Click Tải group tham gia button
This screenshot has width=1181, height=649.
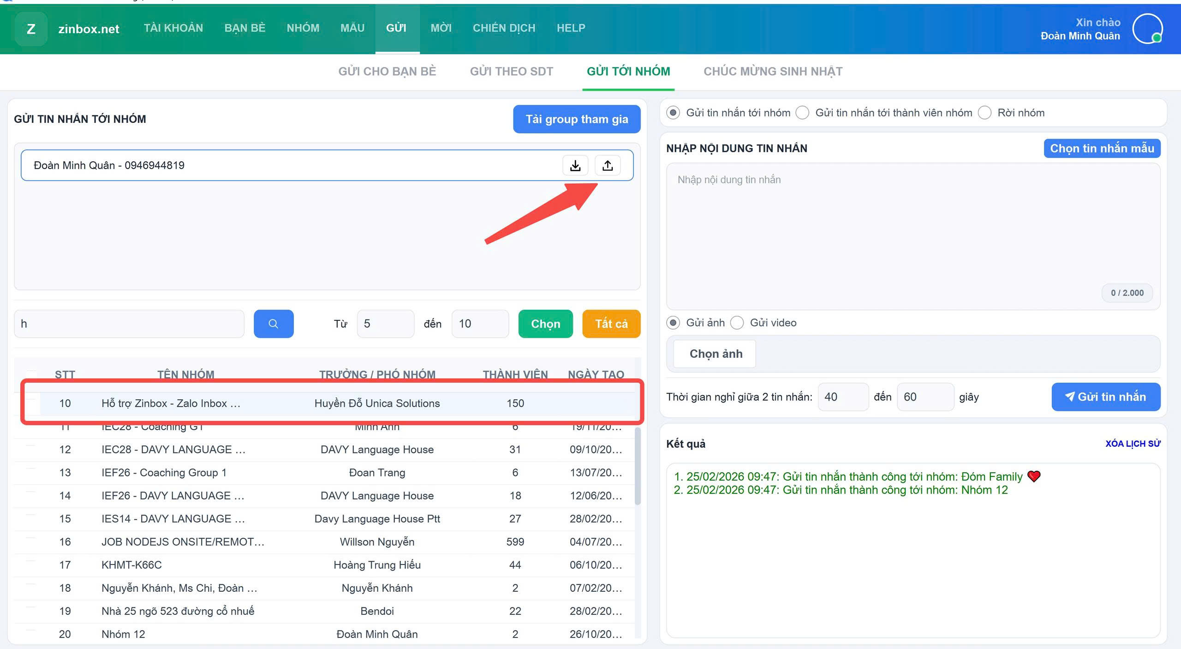(577, 119)
